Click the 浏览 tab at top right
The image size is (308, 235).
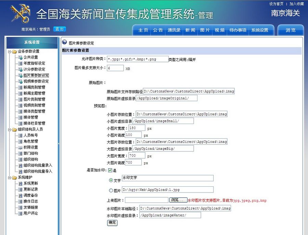tap(291, 30)
